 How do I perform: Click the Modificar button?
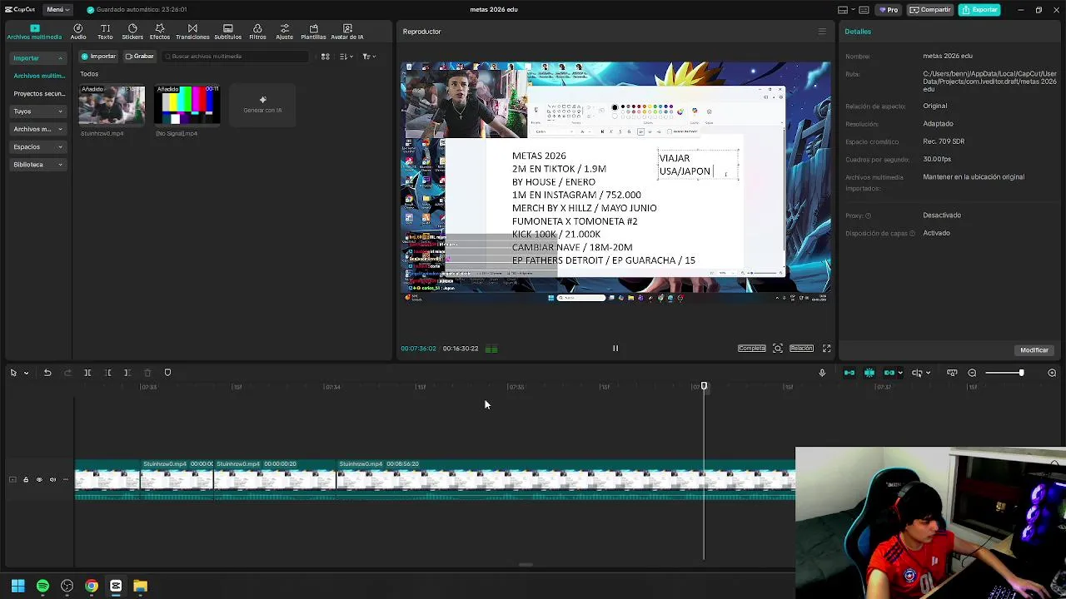1034,350
